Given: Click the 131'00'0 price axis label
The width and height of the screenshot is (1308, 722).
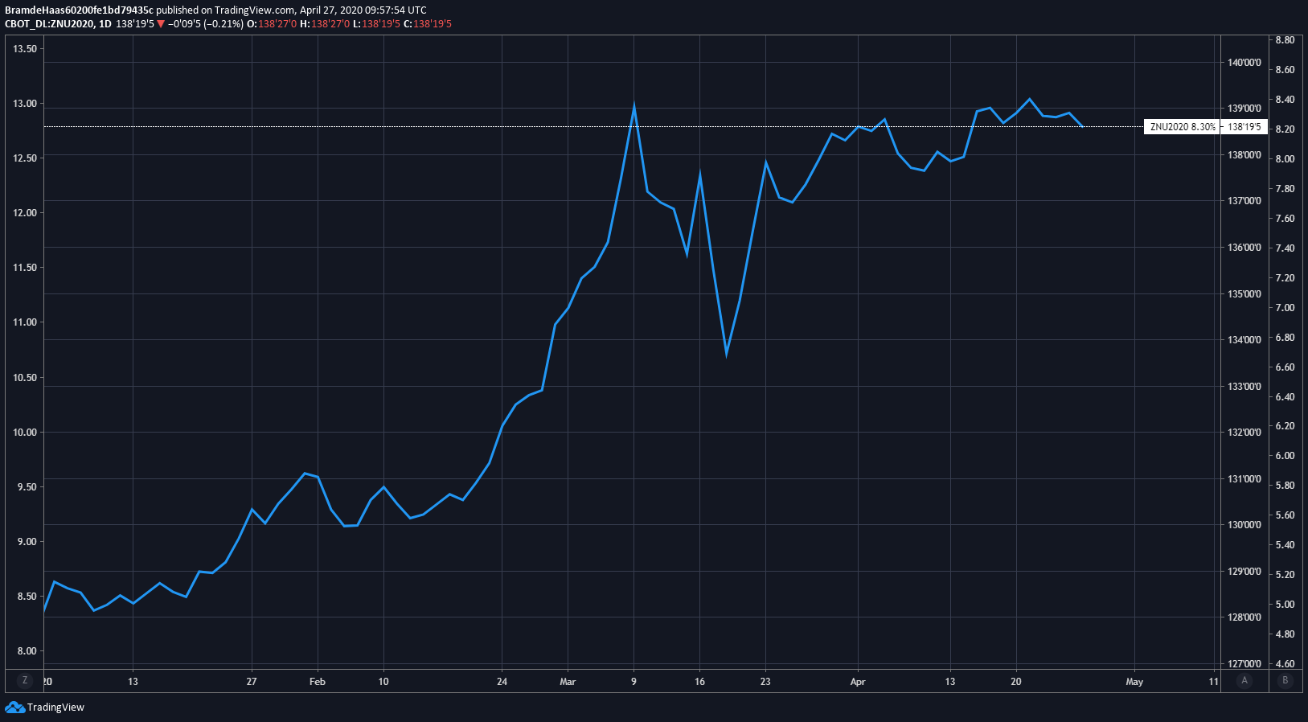Looking at the screenshot, I should [x=1244, y=479].
